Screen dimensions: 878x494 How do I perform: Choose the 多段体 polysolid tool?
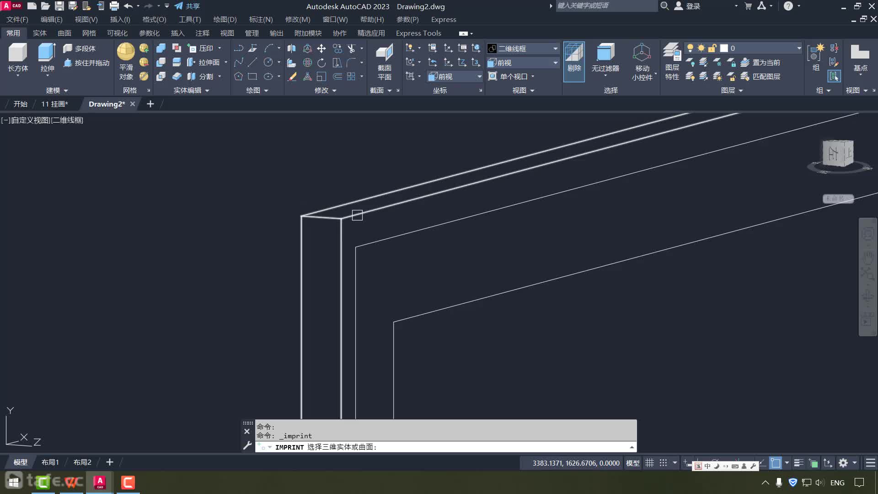pos(79,48)
